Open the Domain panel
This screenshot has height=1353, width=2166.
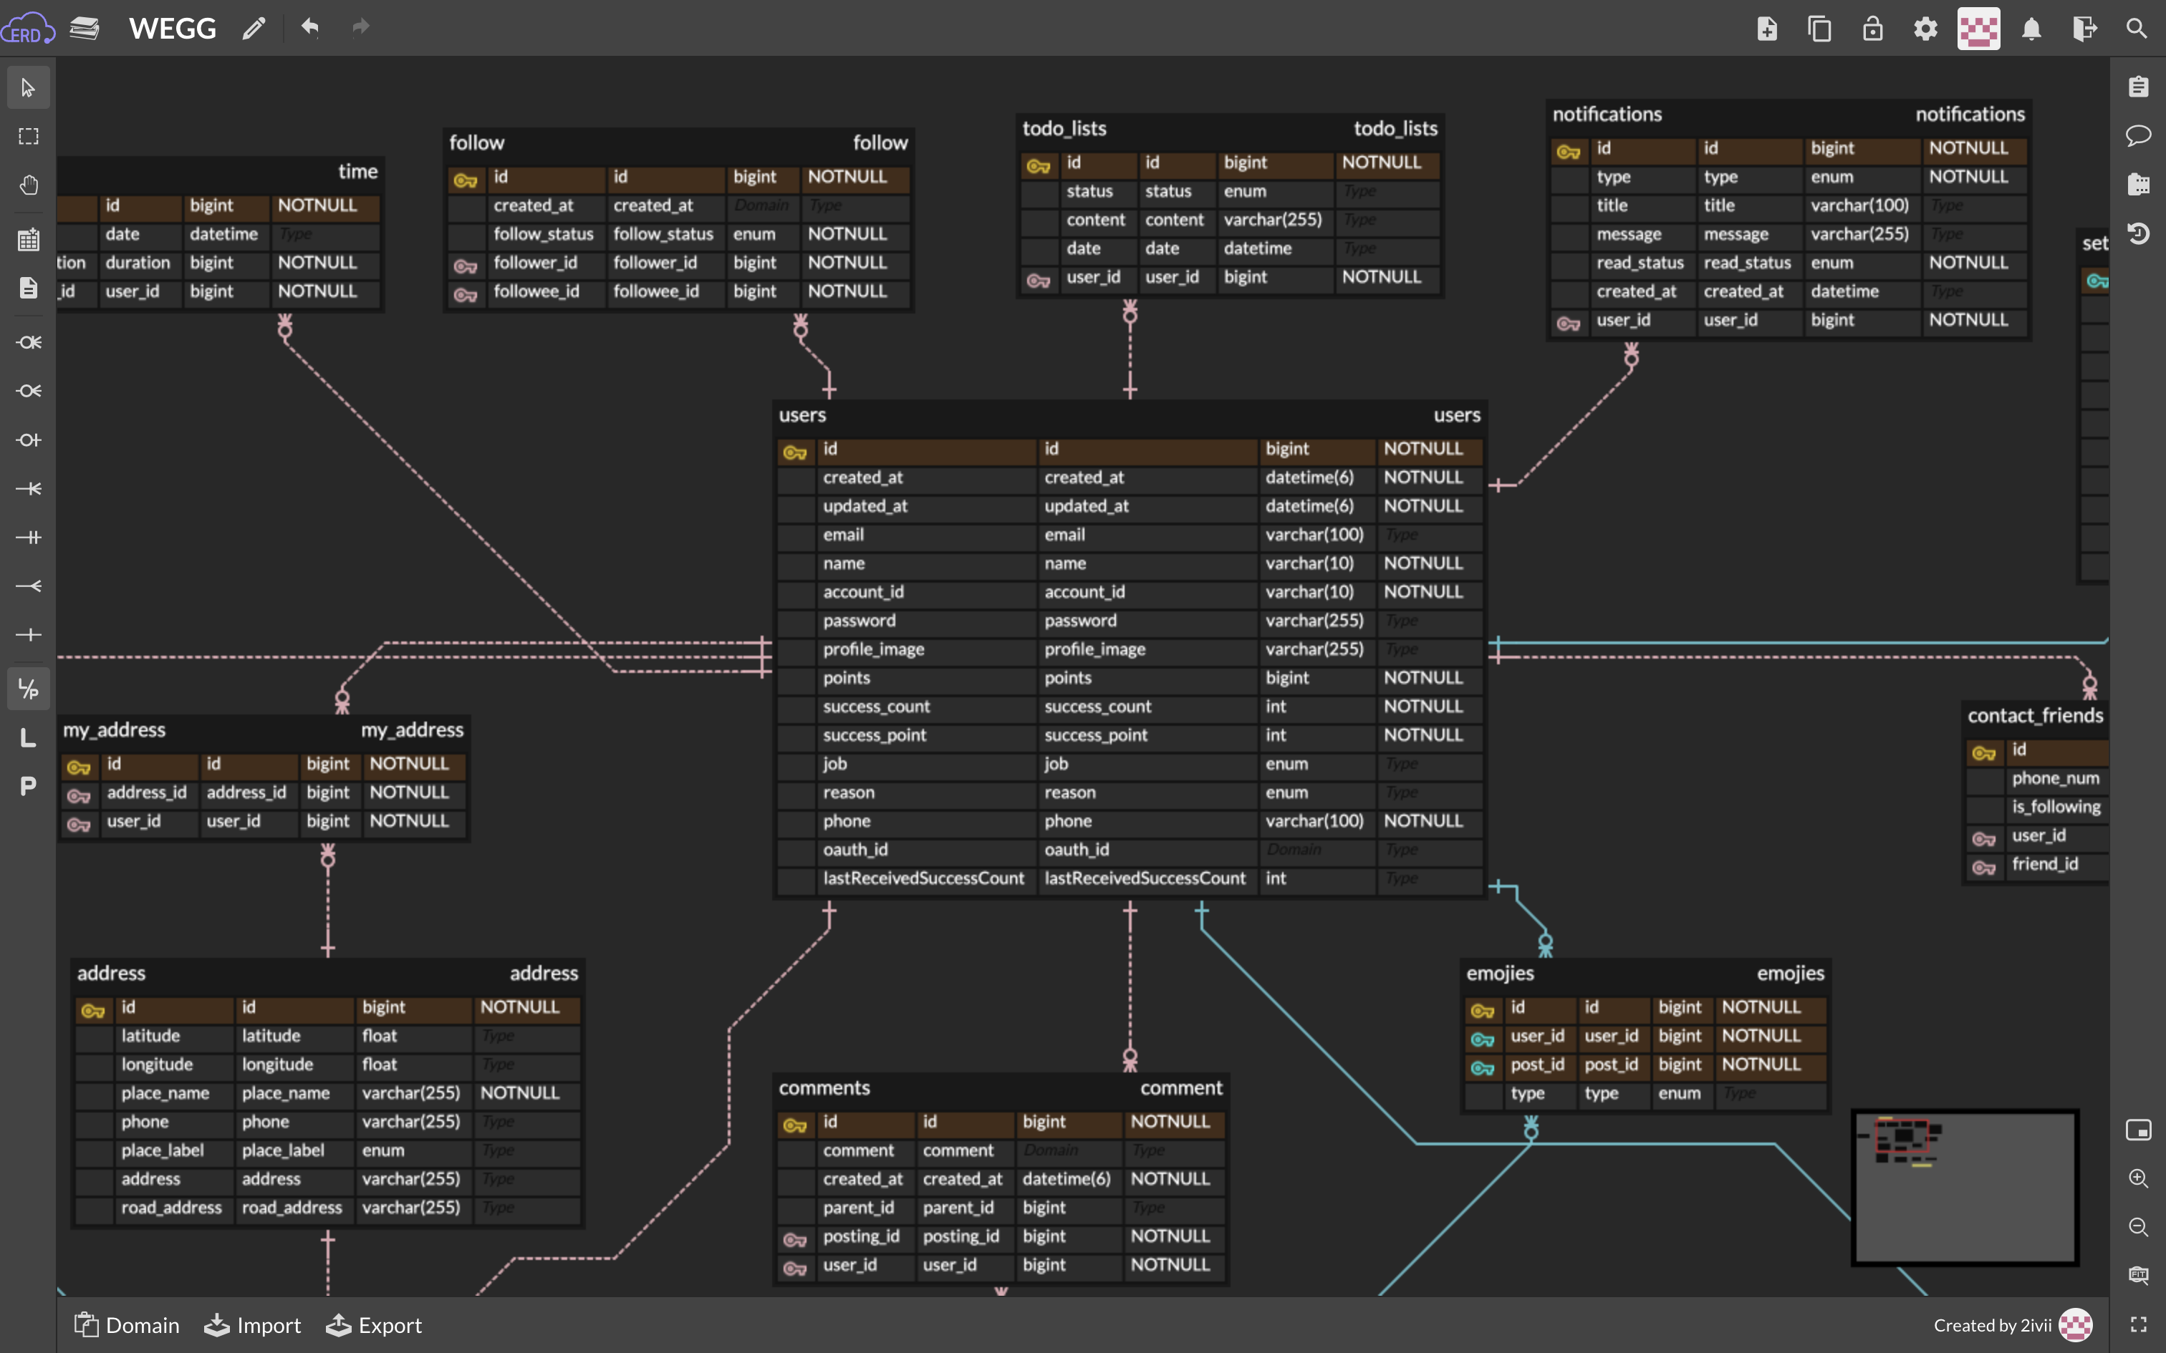tap(126, 1325)
